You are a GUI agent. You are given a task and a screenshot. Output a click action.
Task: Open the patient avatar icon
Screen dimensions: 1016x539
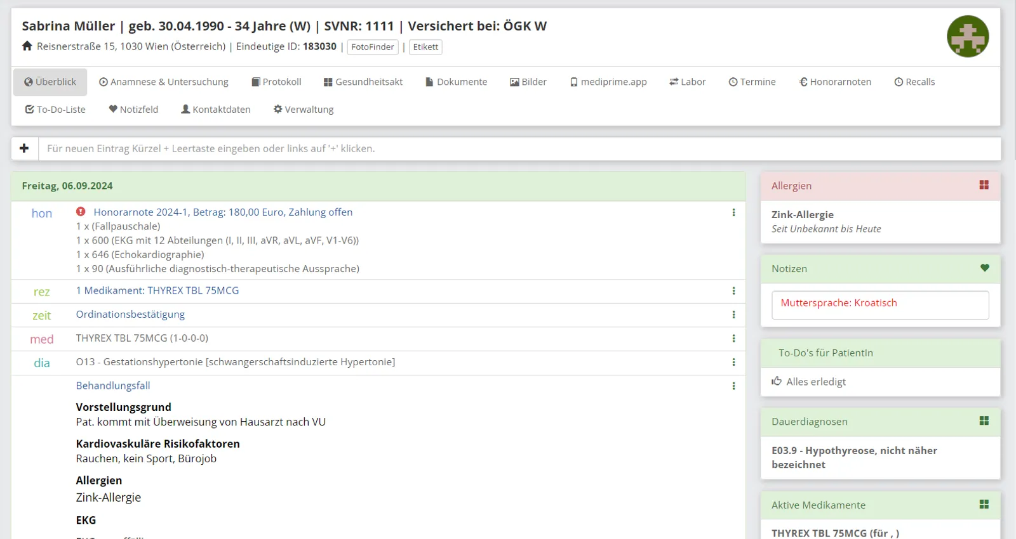968,37
